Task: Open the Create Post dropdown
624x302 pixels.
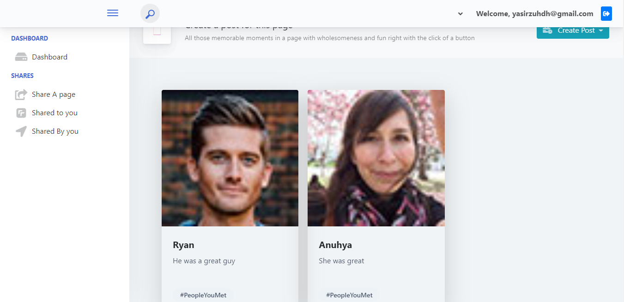Action: pos(573,30)
